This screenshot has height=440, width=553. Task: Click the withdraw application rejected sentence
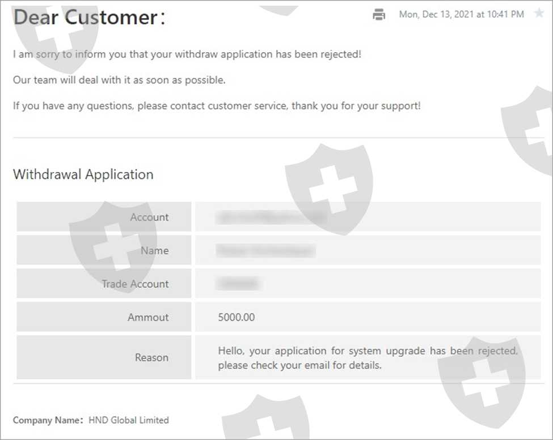tap(187, 55)
